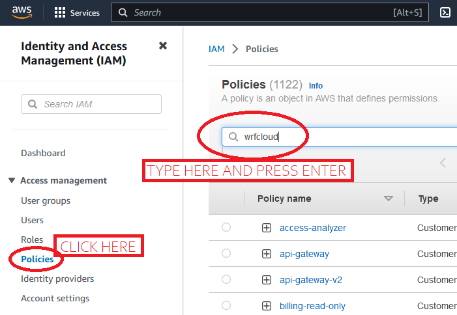Click the policy filter box containing wrfcloud
The image size is (457, 315).
339,137
